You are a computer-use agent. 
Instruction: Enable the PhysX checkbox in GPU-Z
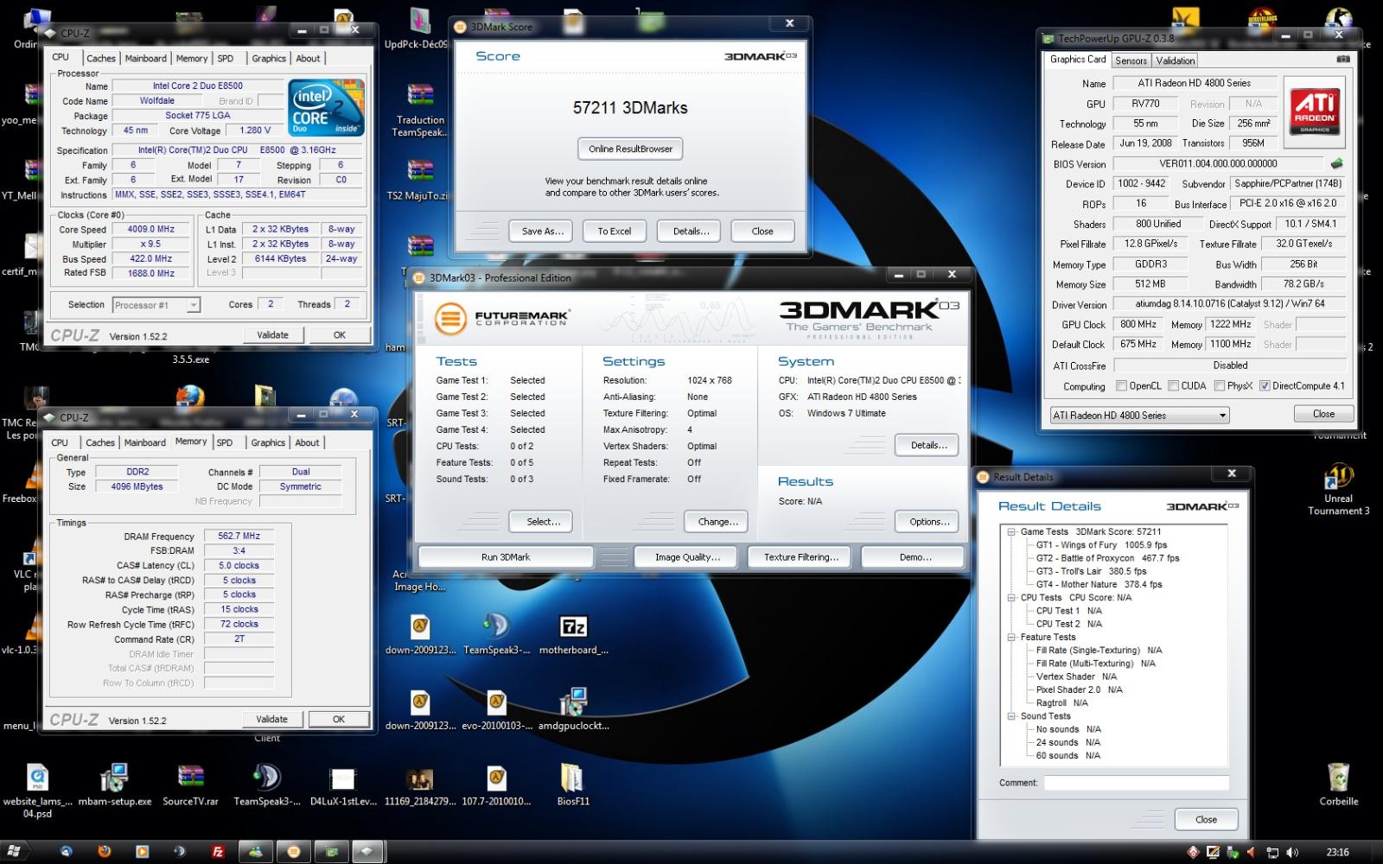tap(1220, 385)
